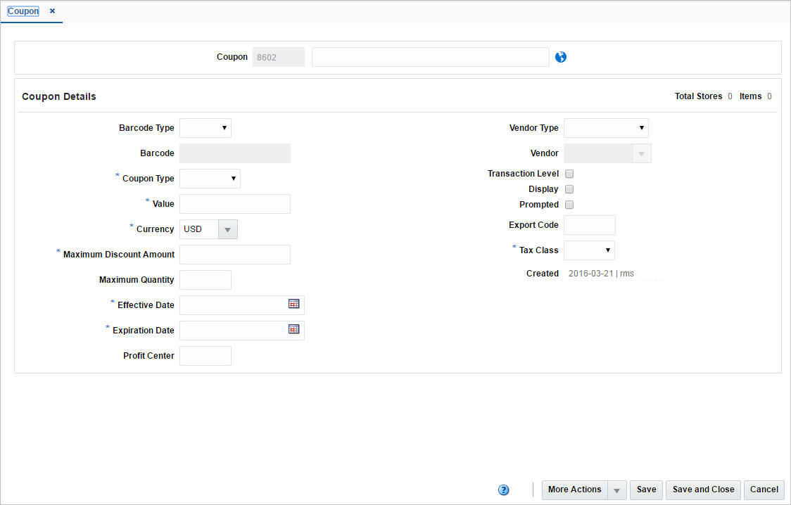Expand the Vendor dropdown arrow
Image resolution: width=791 pixels, height=505 pixels.
[642, 153]
